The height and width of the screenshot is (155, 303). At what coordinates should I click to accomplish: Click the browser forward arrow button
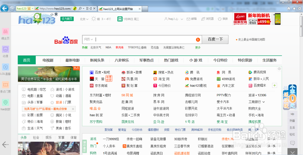tap(12, 8)
